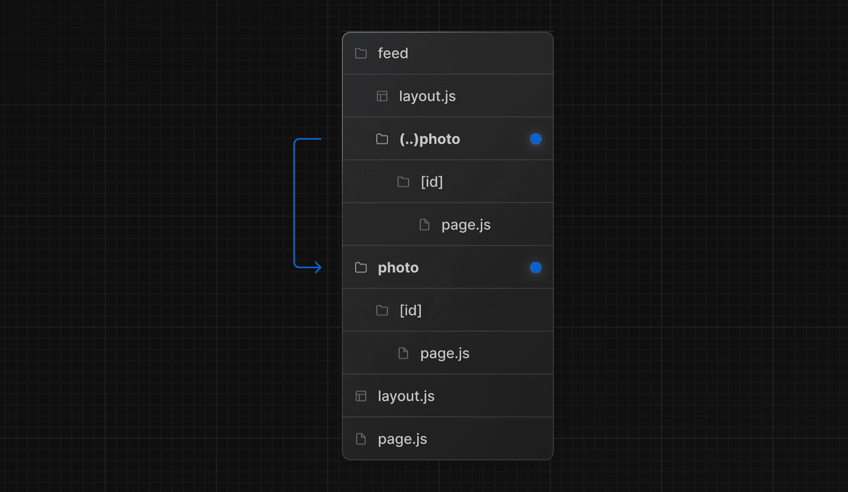Click the file icon of page.js under photo/[id]
Screen dimensions: 848x492
point(403,353)
